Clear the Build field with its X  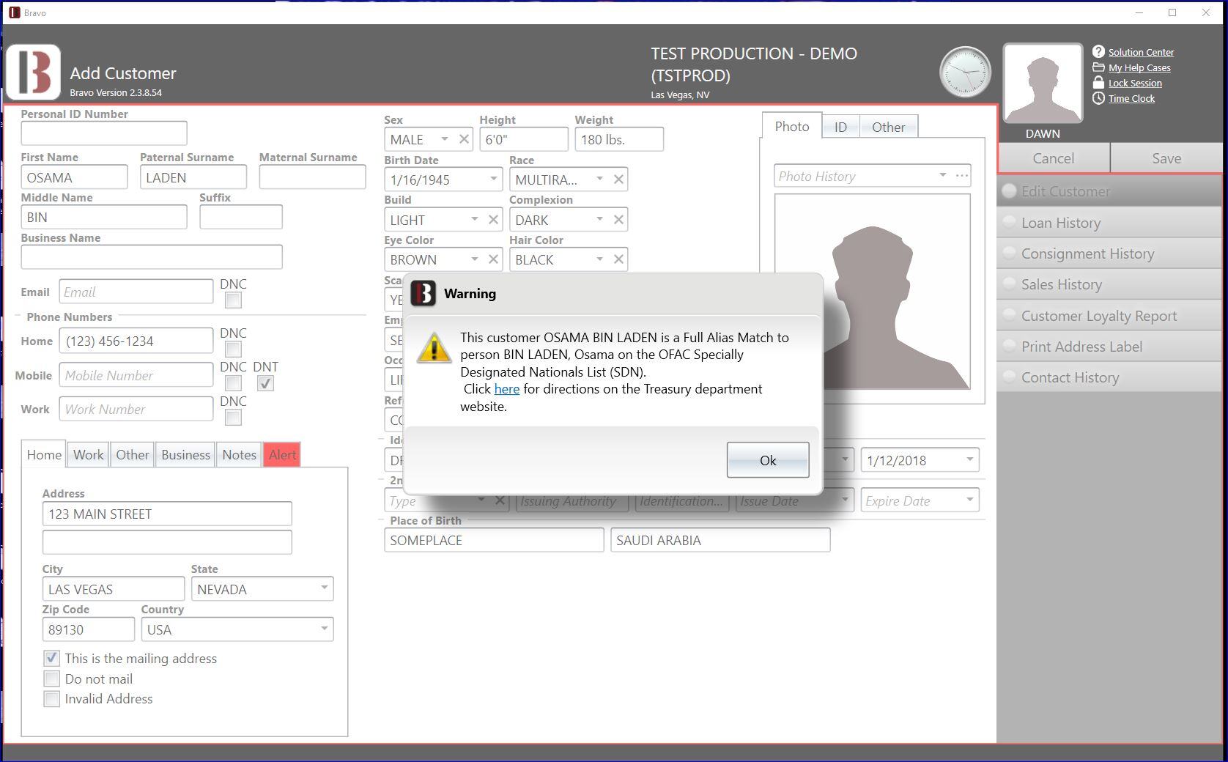point(493,220)
